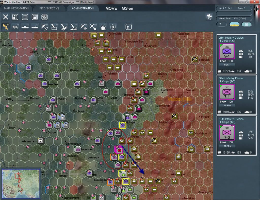Click the '12th Infantry Division' unit name
This screenshot has height=200, width=260.
231,119
